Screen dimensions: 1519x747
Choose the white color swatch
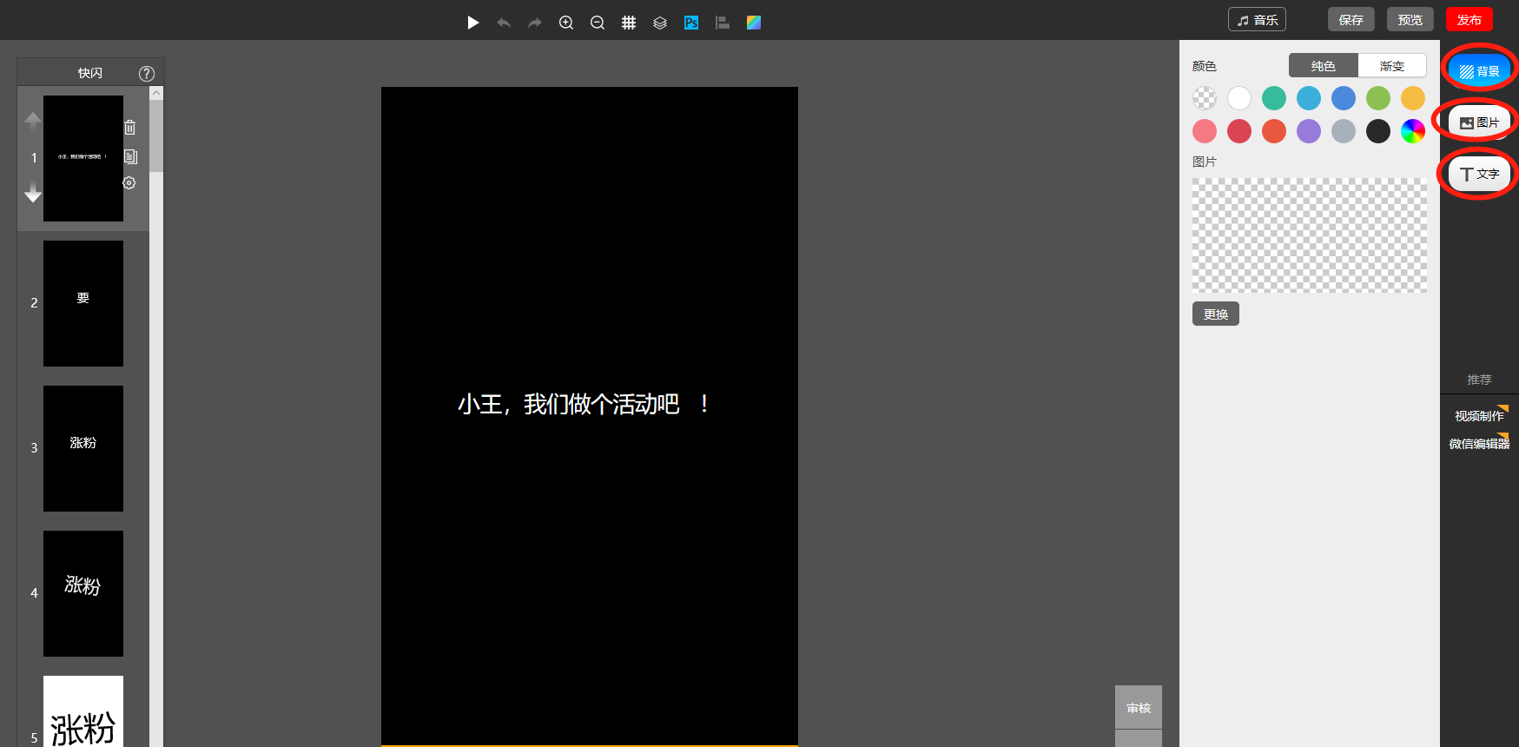(1239, 98)
